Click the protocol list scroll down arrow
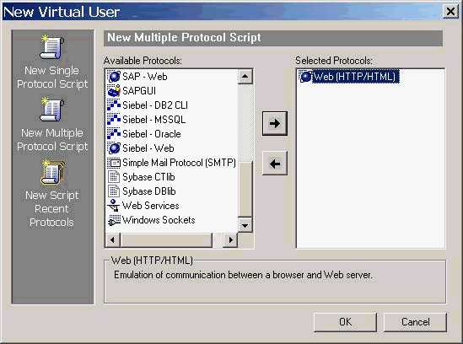The image size is (463, 344). pos(245,225)
